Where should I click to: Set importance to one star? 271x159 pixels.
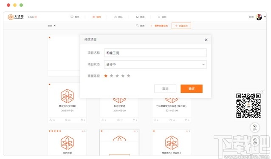click(x=106, y=76)
